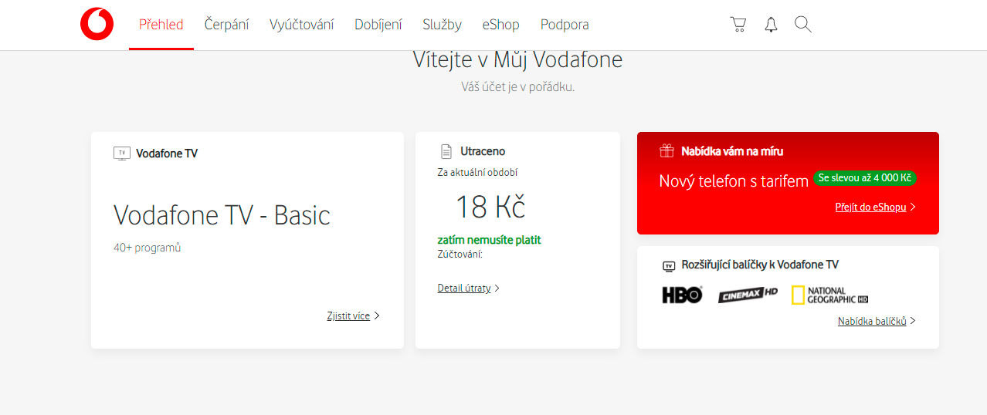The width and height of the screenshot is (987, 415).
Task: Open Vyúčtování section
Action: click(x=302, y=25)
